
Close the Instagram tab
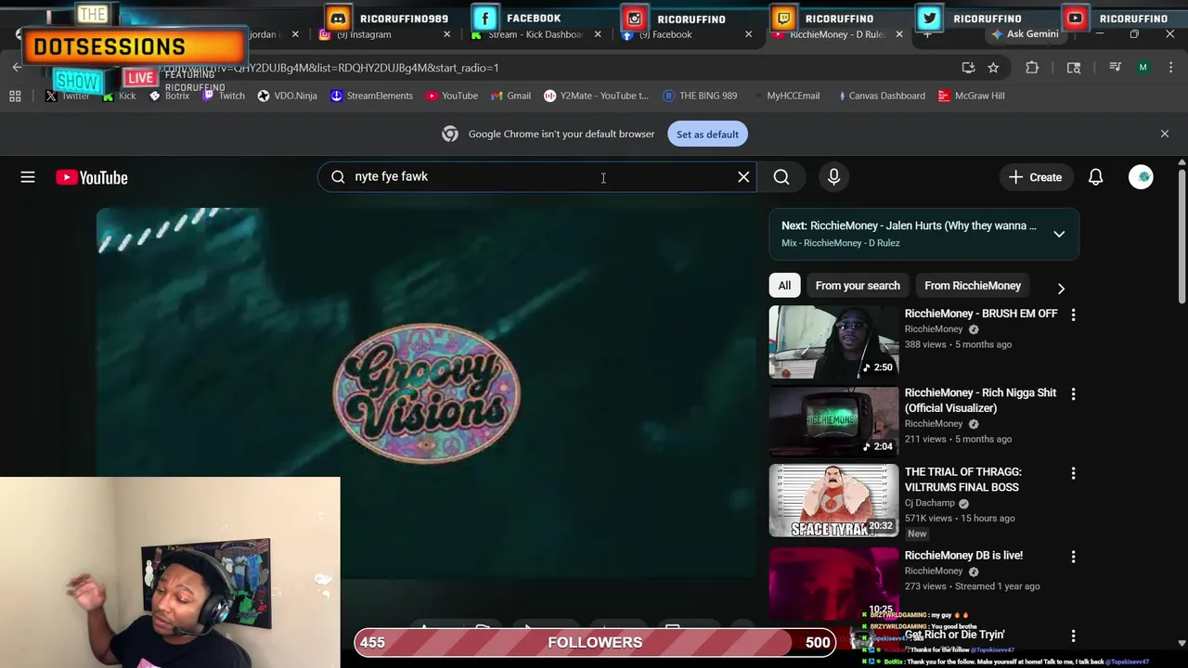click(446, 34)
